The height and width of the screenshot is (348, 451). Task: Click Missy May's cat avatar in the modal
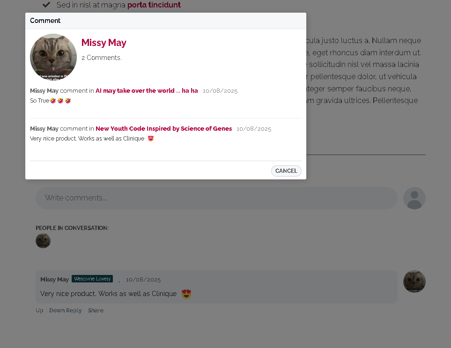(x=53, y=57)
